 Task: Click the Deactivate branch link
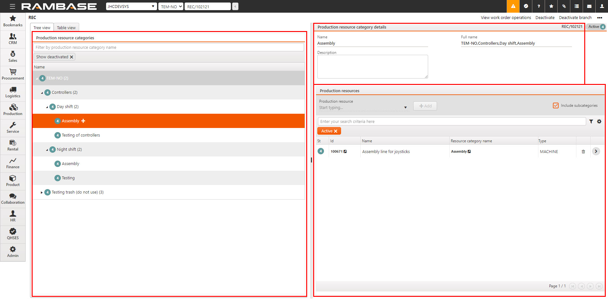tap(575, 18)
